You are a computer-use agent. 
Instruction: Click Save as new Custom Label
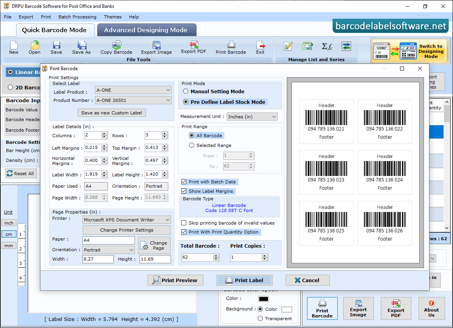tap(111, 112)
